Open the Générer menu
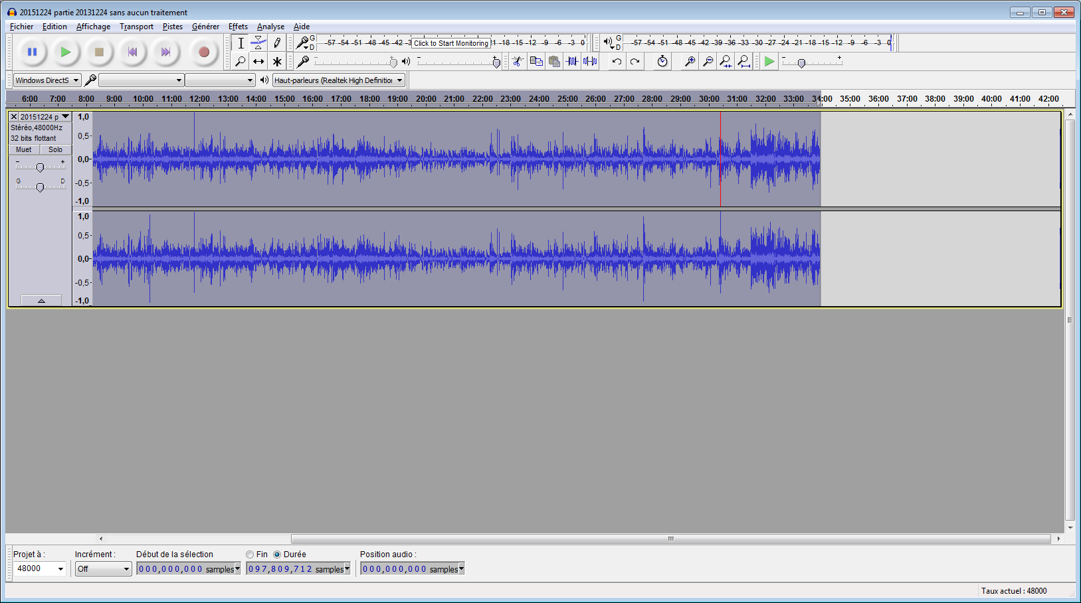This screenshot has height=603, width=1081. (205, 27)
